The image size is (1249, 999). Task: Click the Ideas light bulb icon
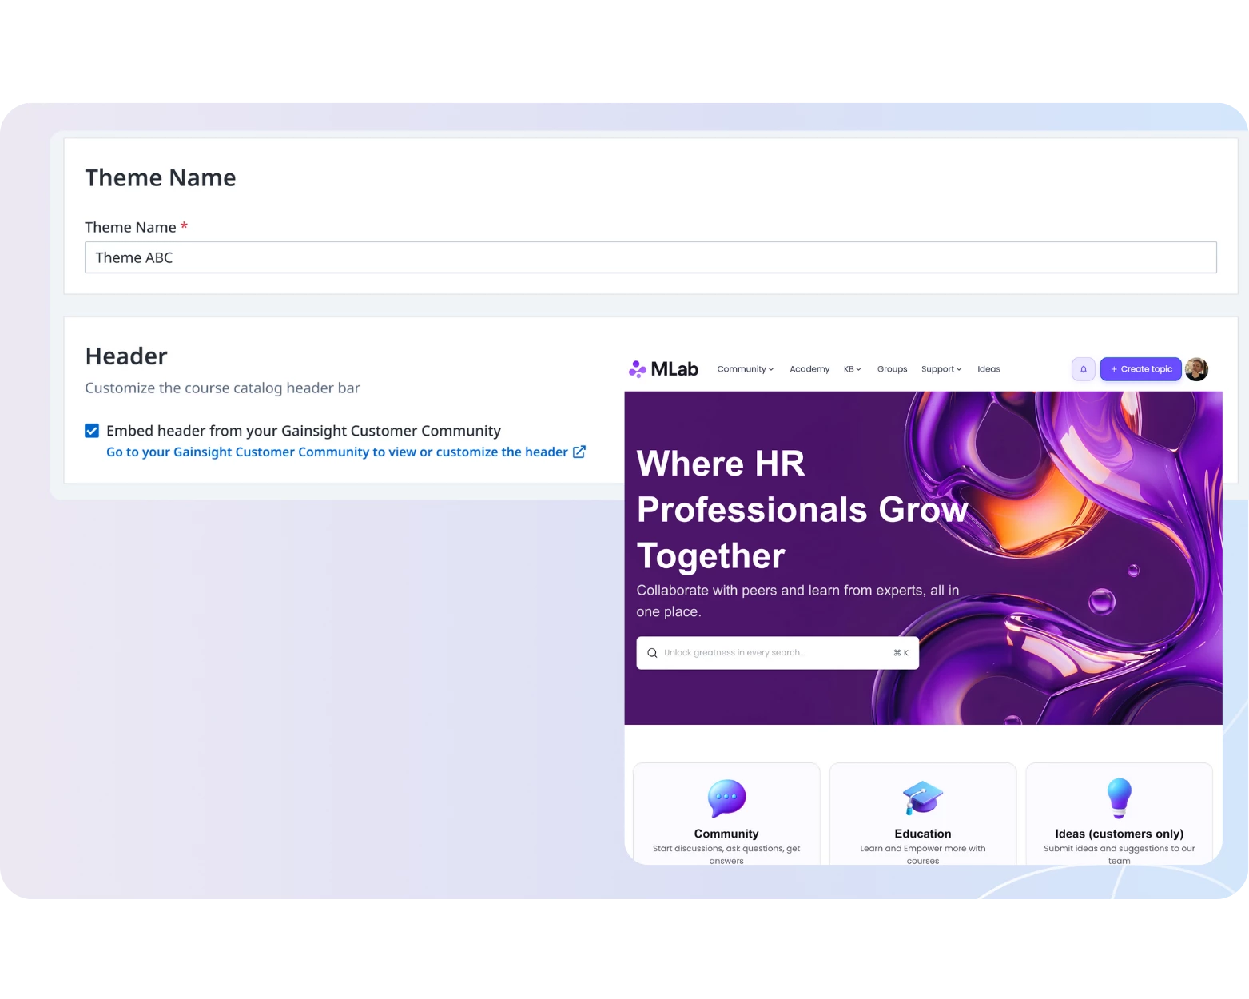pyautogui.click(x=1119, y=798)
